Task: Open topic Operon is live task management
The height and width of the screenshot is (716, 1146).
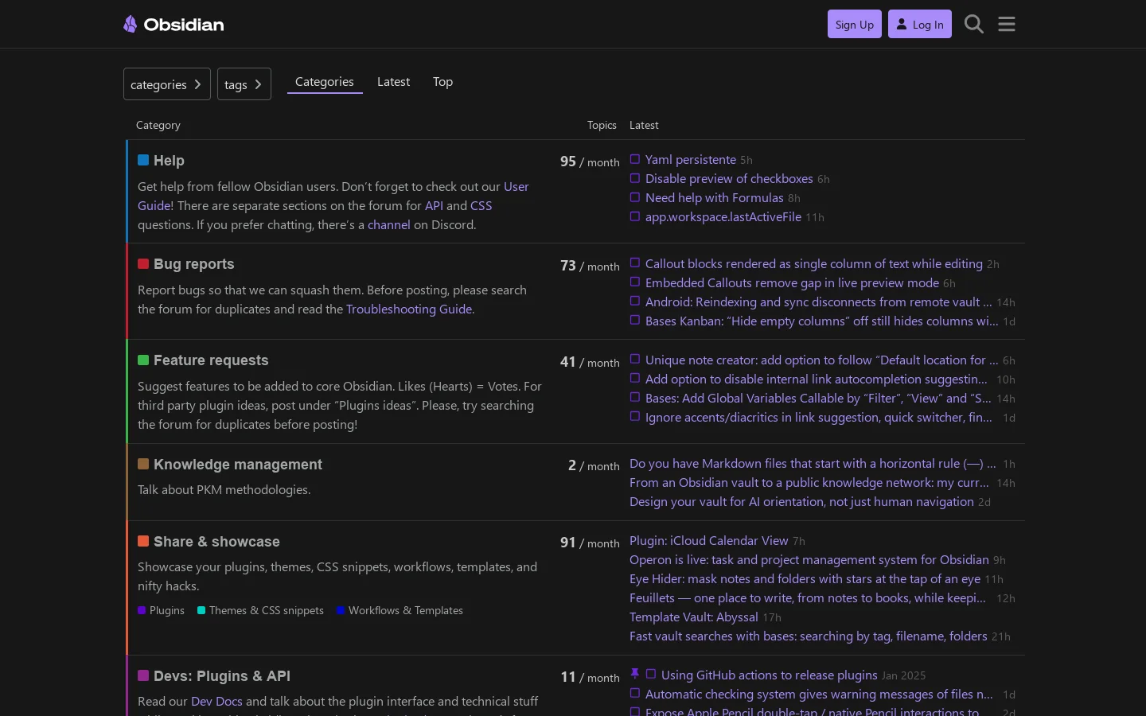Action: [x=809, y=559]
